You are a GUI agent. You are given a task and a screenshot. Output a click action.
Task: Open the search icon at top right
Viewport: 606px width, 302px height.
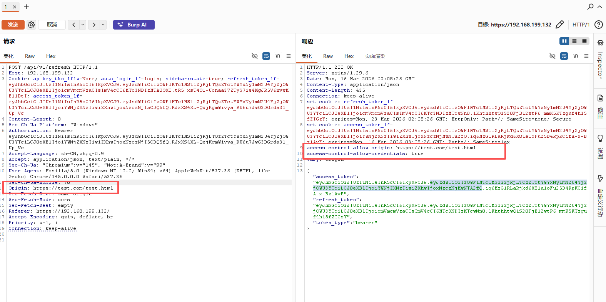(x=590, y=7)
